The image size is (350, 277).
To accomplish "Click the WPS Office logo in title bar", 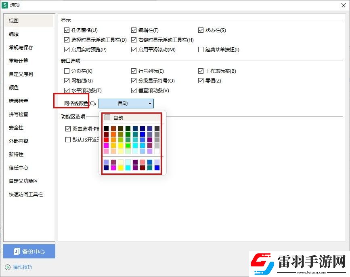I will pyautogui.click(x=6, y=5).
